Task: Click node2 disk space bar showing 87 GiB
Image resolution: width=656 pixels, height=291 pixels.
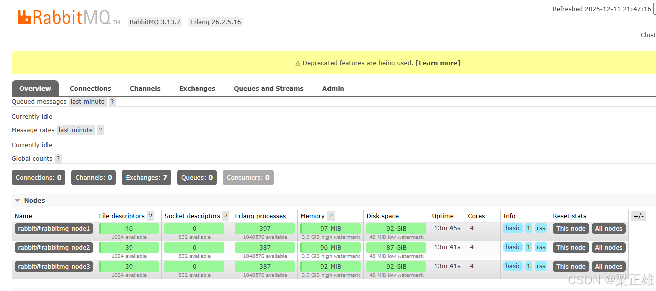Action: click(x=396, y=247)
